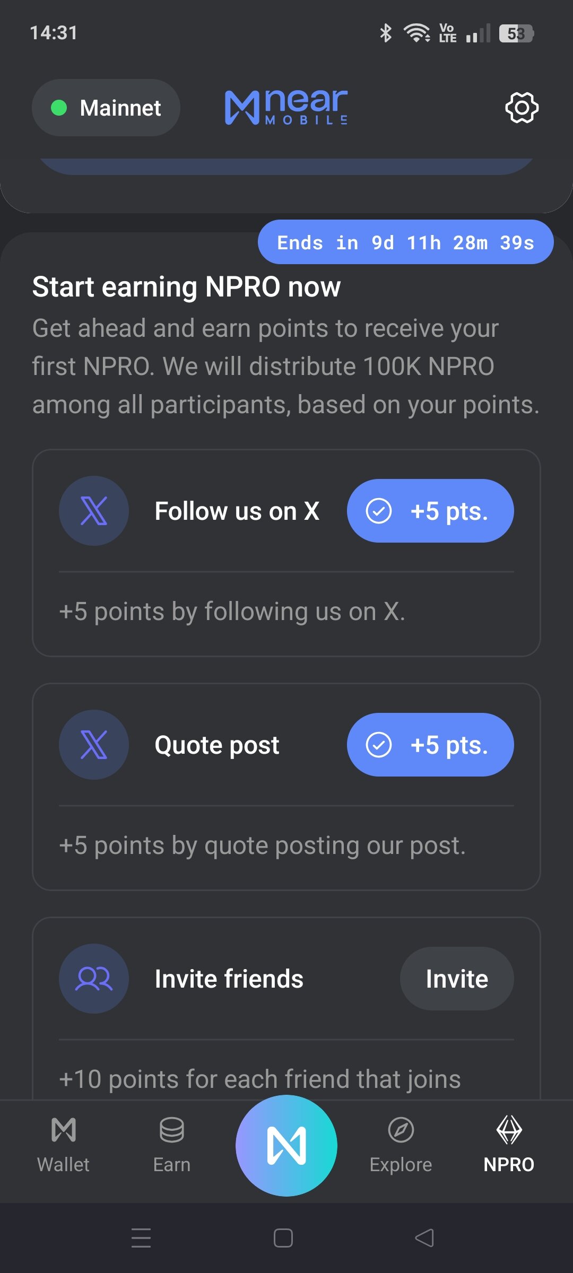Tap the Ends in countdown badge
This screenshot has height=1273, width=573.
point(406,242)
